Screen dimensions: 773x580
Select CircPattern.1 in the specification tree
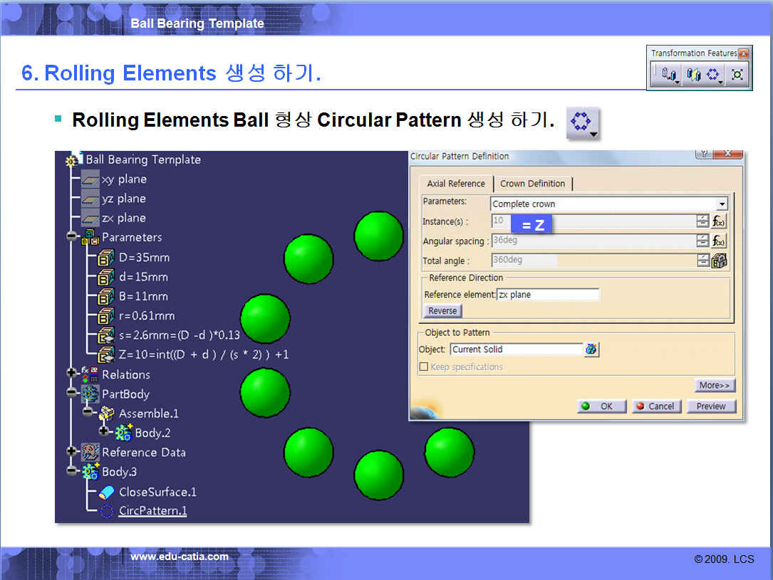coord(152,511)
